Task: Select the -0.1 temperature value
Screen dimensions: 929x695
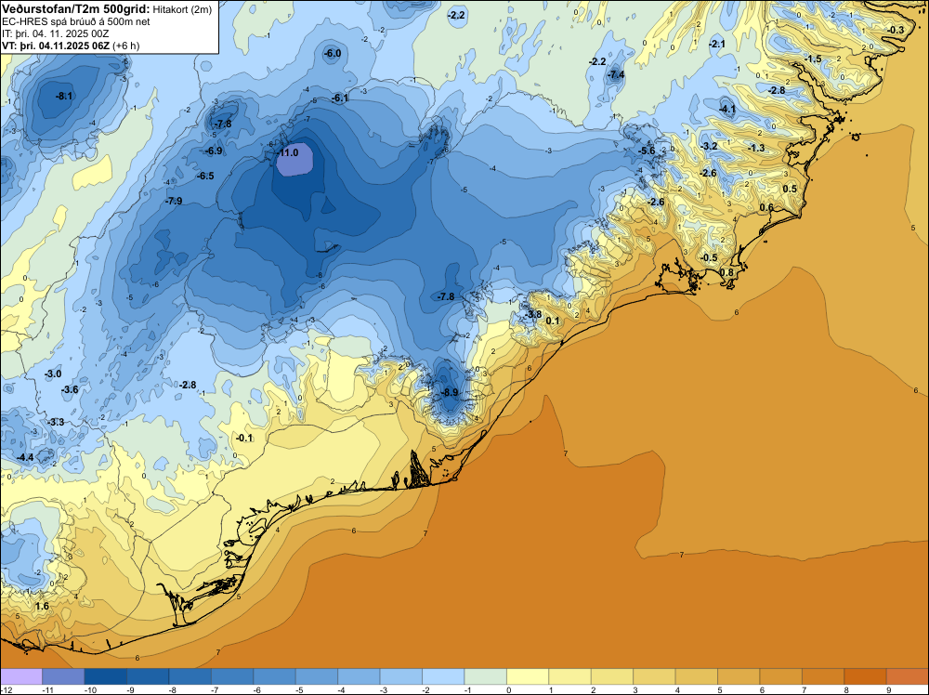Action: coord(244,439)
